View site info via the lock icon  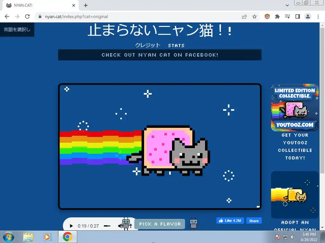(40, 16)
